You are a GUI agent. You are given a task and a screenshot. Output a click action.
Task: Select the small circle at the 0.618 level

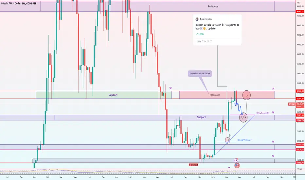(227, 140)
